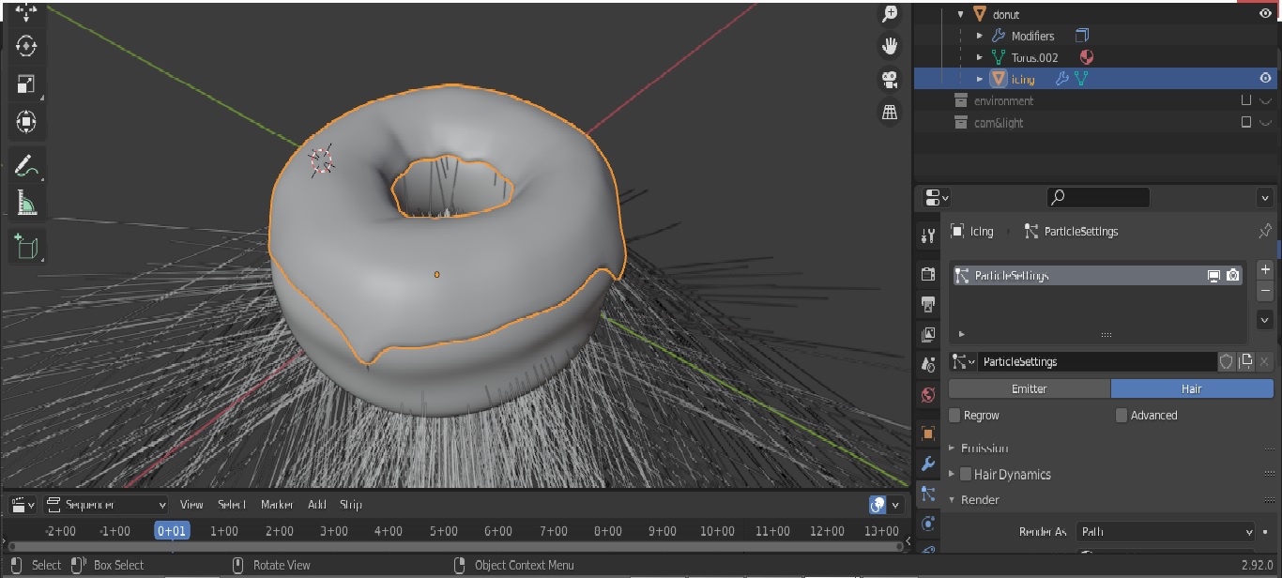Open properties options dropdown beside search
Screen dimensions: 1282x578
pos(1264,197)
